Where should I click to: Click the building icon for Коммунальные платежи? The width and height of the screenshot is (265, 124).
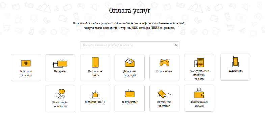[199, 63]
